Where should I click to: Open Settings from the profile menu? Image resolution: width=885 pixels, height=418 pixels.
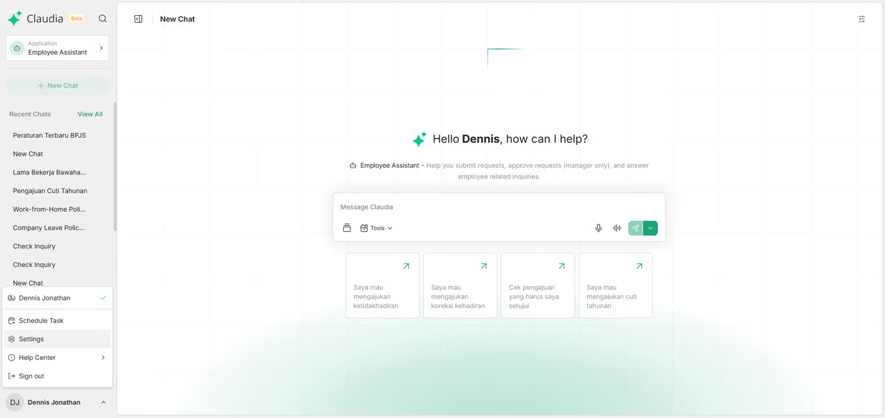pyautogui.click(x=31, y=339)
